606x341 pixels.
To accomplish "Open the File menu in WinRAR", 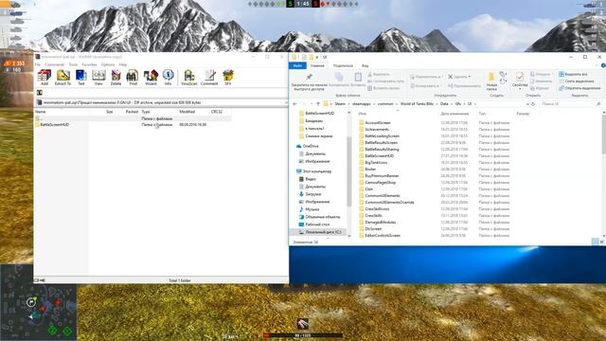I will 38,64.
